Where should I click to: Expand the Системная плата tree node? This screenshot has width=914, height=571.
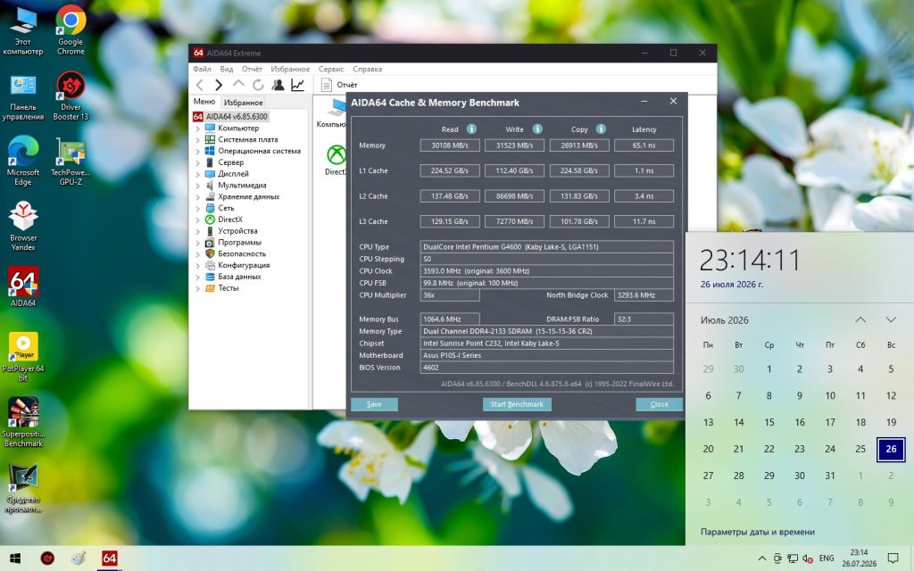pyautogui.click(x=197, y=140)
